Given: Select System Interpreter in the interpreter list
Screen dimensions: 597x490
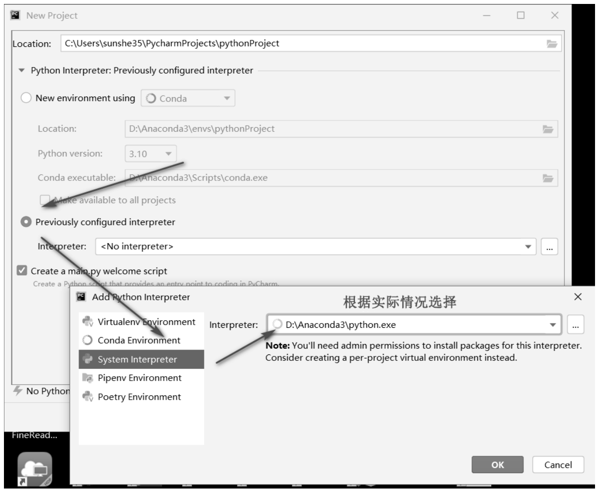Looking at the screenshot, I should [x=141, y=359].
